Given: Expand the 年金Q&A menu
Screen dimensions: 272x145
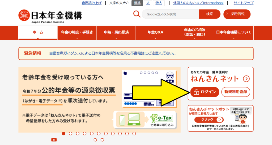Looking at the screenshot, I should coord(155,33).
